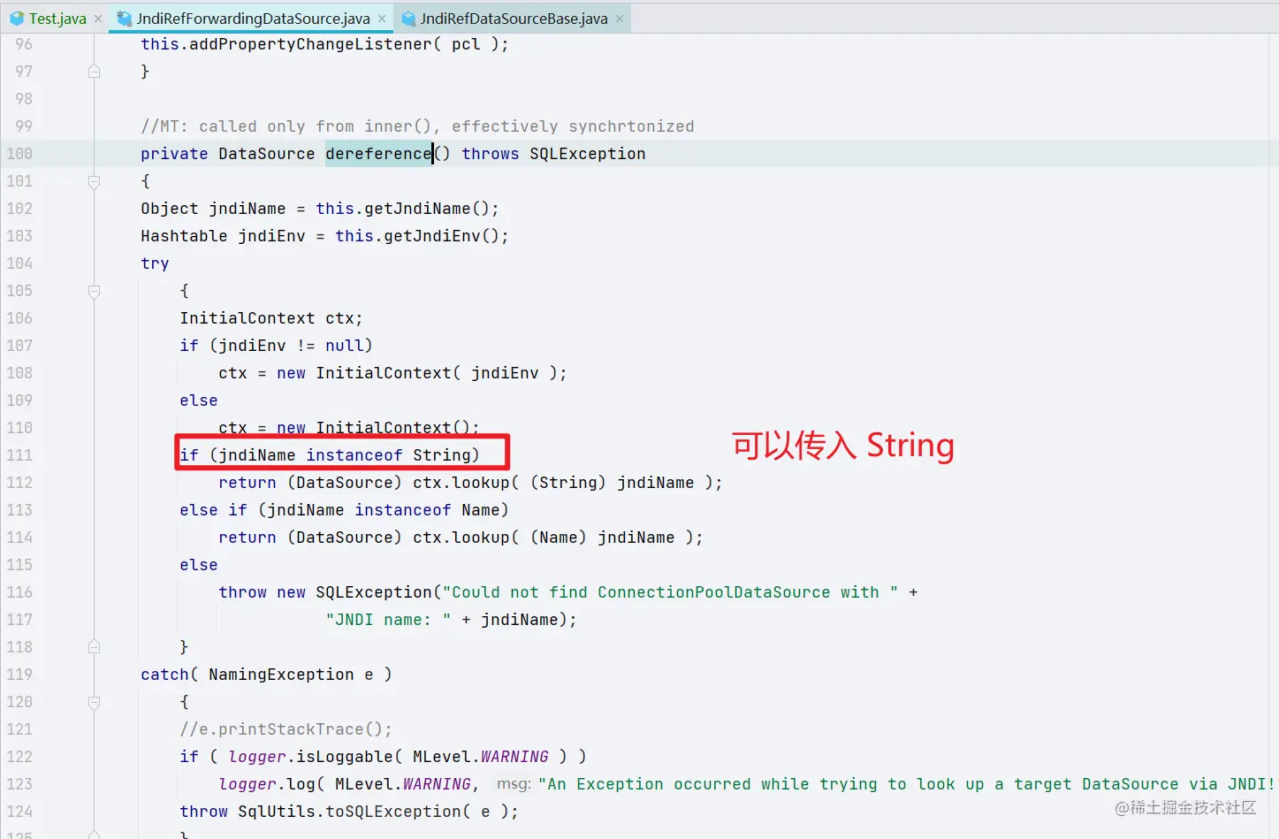The height and width of the screenshot is (839, 1279).
Task: Collapse the try block at line 105
Action: [94, 291]
